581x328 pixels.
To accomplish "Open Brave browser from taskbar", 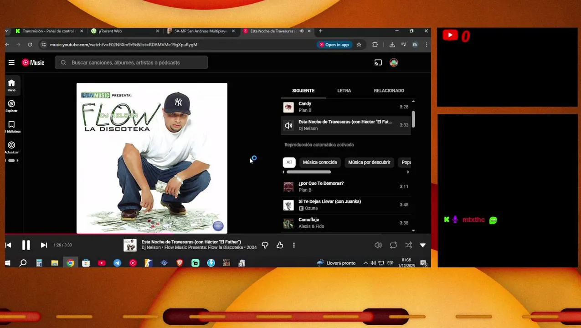I will click(180, 263).
